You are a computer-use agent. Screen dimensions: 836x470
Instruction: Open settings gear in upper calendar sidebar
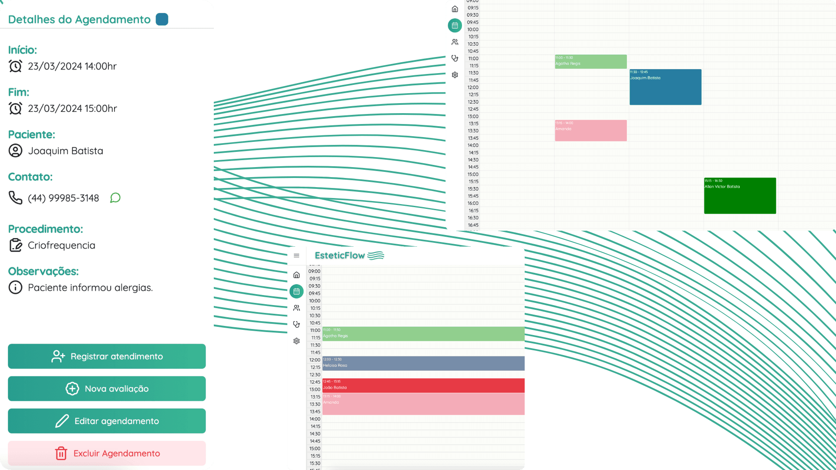[x=455, y=75]
